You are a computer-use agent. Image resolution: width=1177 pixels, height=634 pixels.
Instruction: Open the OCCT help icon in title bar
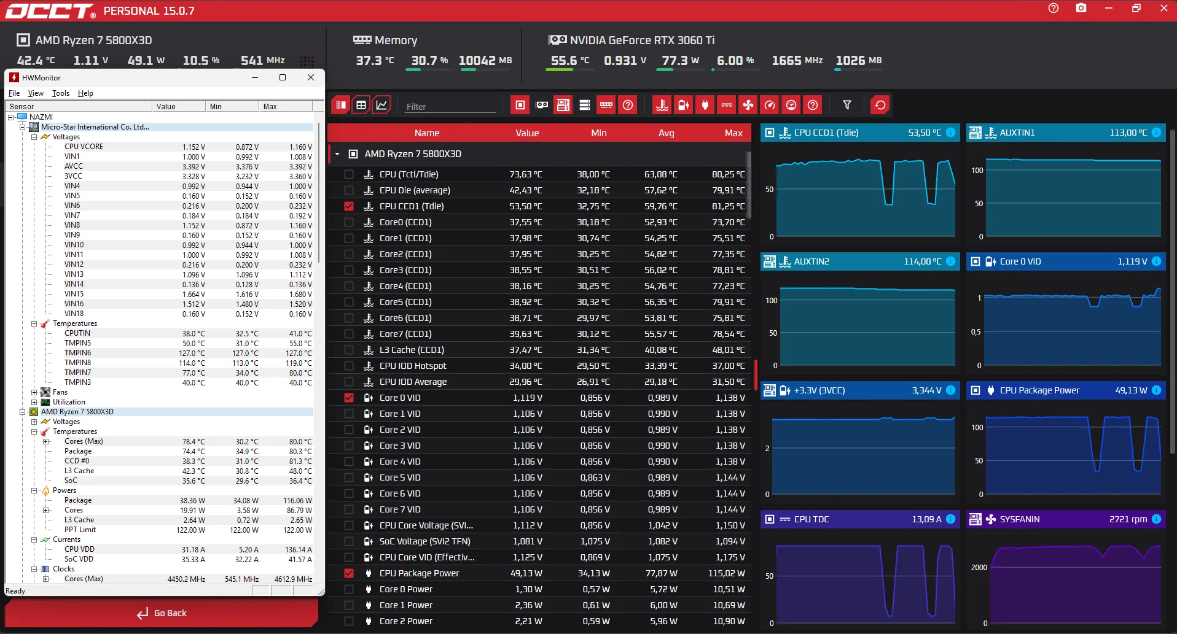click(x=1054, y=9)
